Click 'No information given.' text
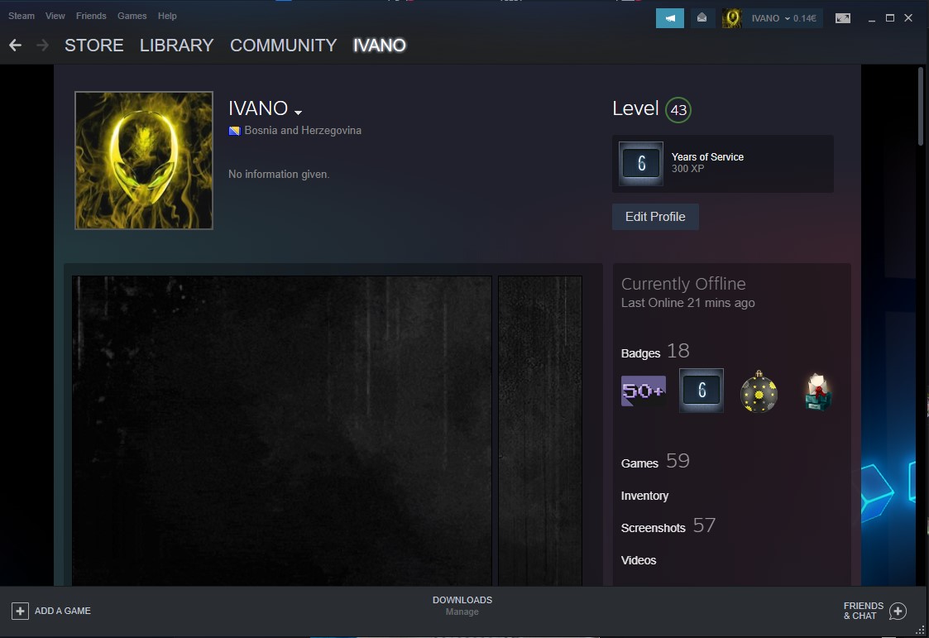Image resolution: width=929 pixels, height=638 pixels. tap(279, 174)
